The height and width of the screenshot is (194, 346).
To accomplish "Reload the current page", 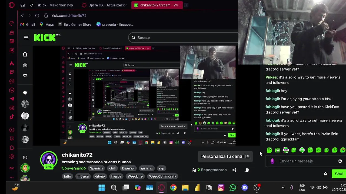I will click(37, 16).
